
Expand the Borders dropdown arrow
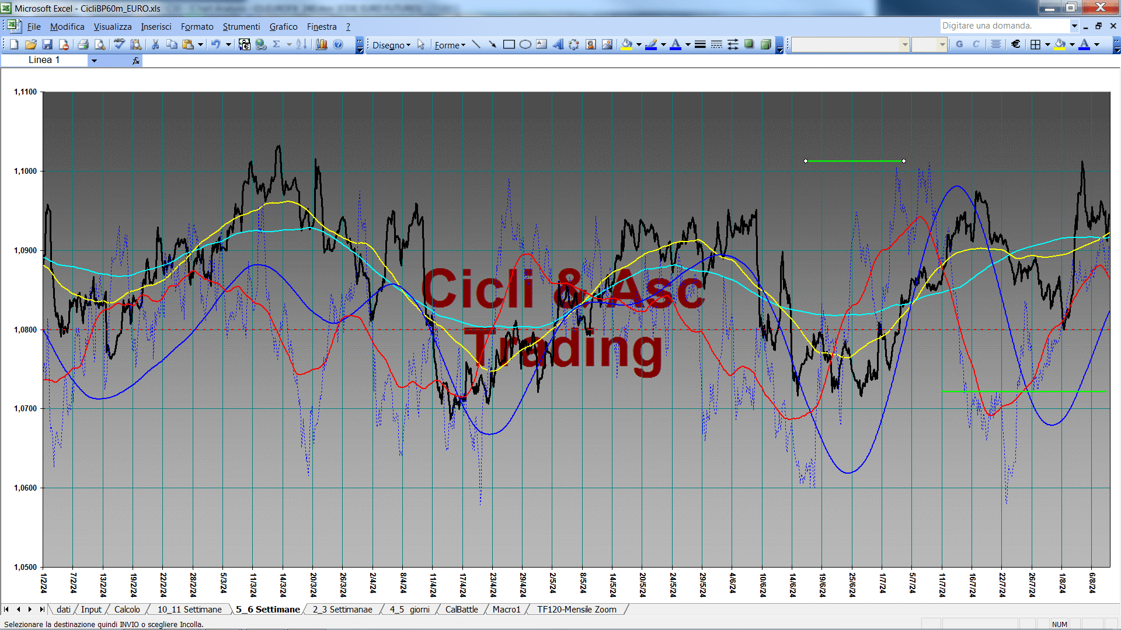pyautogui.click(x=1047, y=44)
